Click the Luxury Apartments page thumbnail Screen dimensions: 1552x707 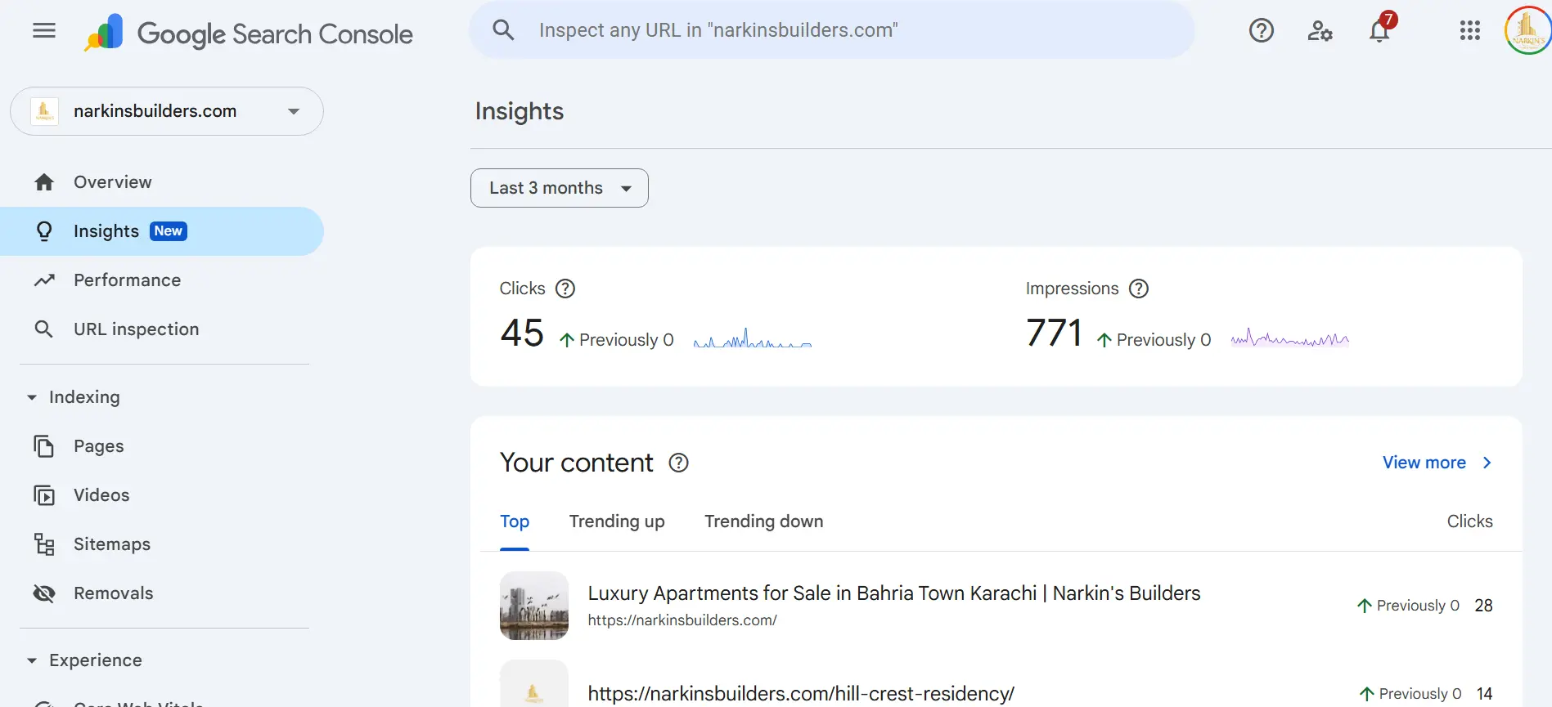[x=534, y=606]
